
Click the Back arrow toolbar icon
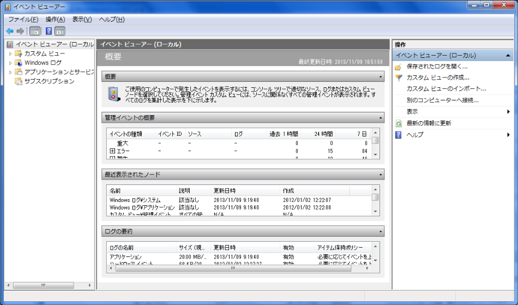tap(10, 31)
